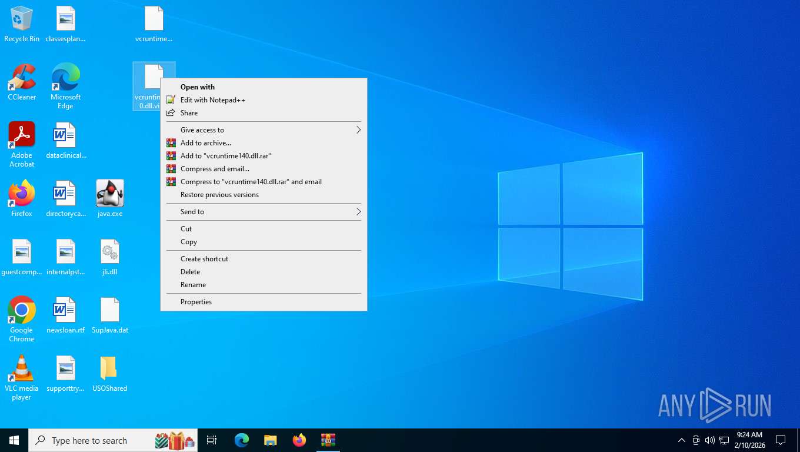Select the newsloan.rtf document

click(65, 315)
